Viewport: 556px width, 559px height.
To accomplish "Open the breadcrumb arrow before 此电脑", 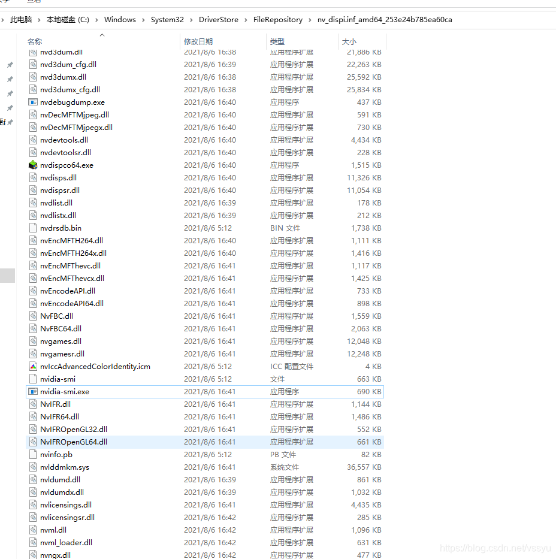I will tap(3, 20).
